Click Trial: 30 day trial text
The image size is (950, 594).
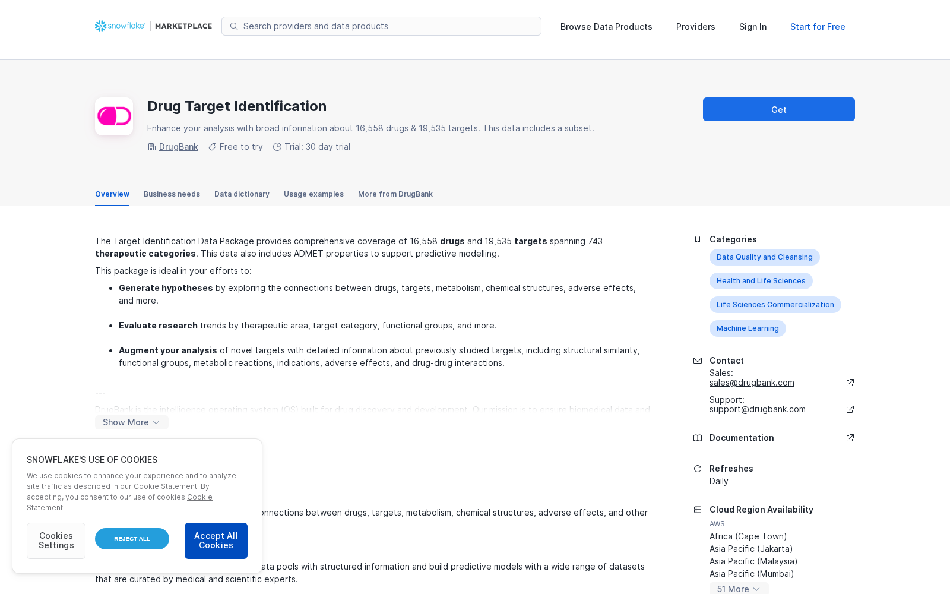(317, 147)
